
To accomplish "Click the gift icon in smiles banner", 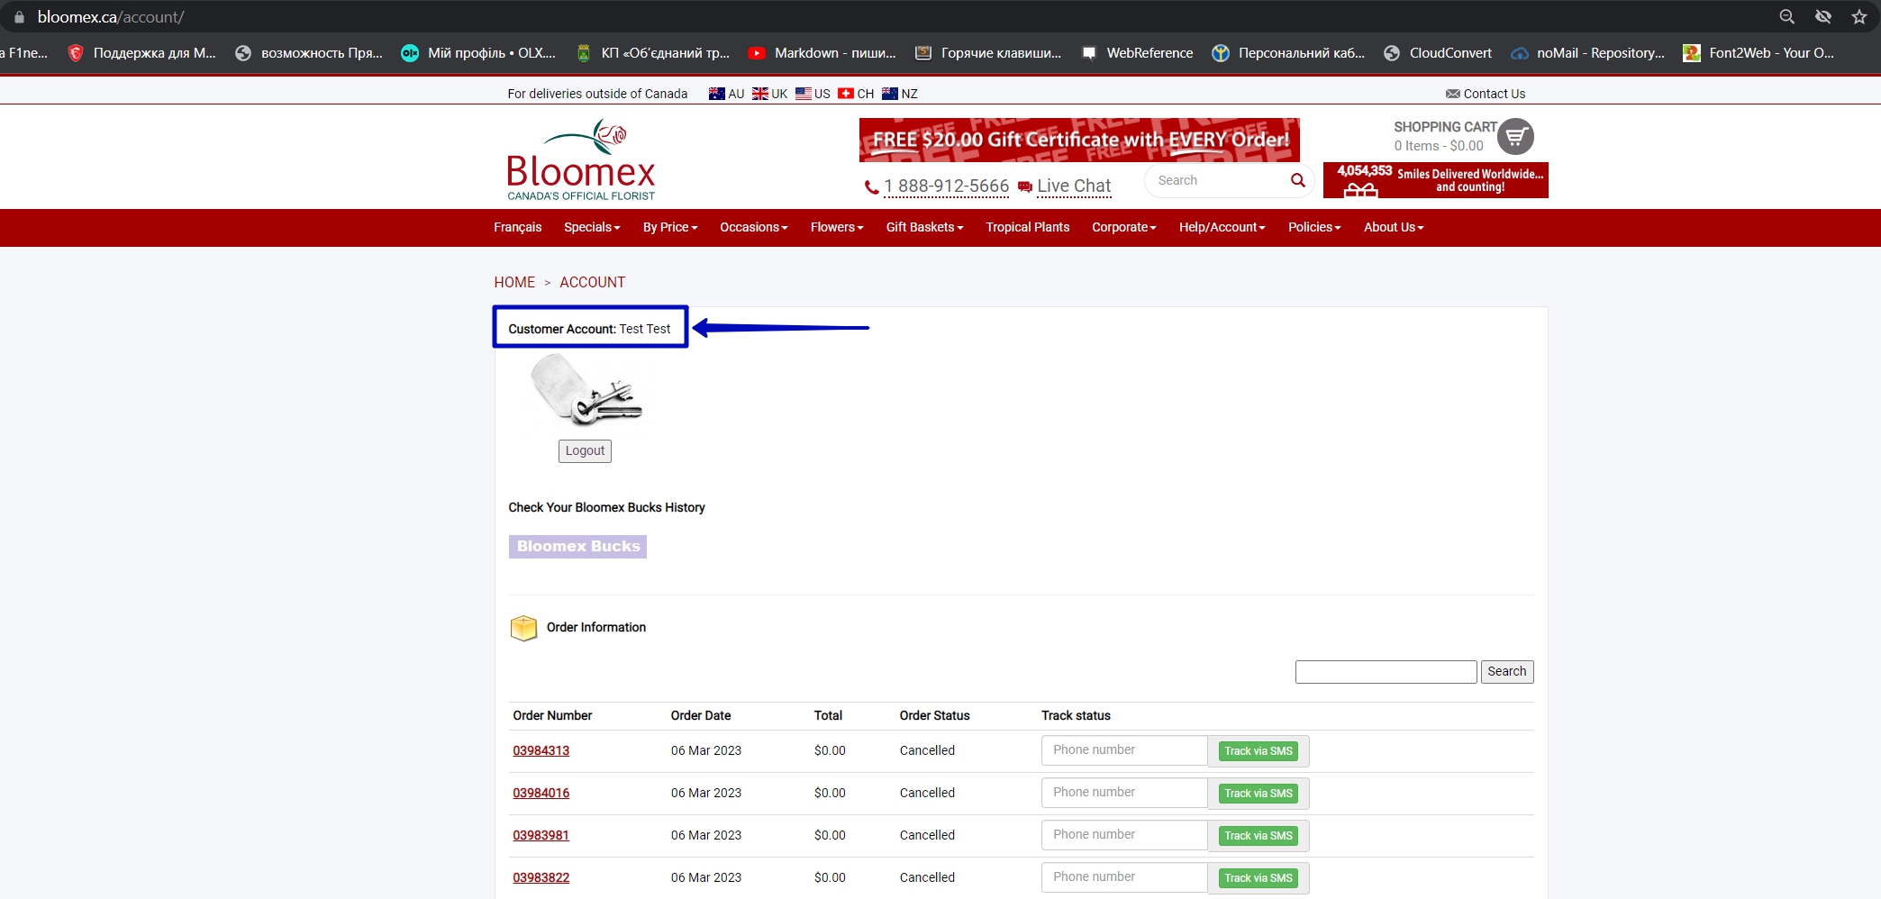I will tap(1360, 190).
